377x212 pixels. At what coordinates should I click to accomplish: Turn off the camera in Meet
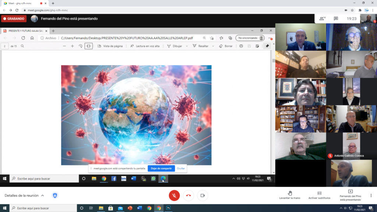coord(202,195)
